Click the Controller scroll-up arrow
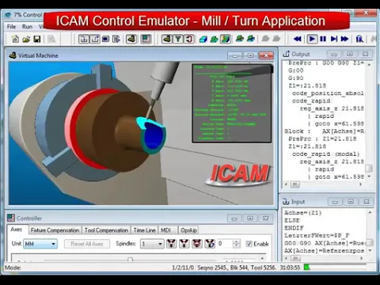This screenshot has height=285, width=380. coord(262,258)
